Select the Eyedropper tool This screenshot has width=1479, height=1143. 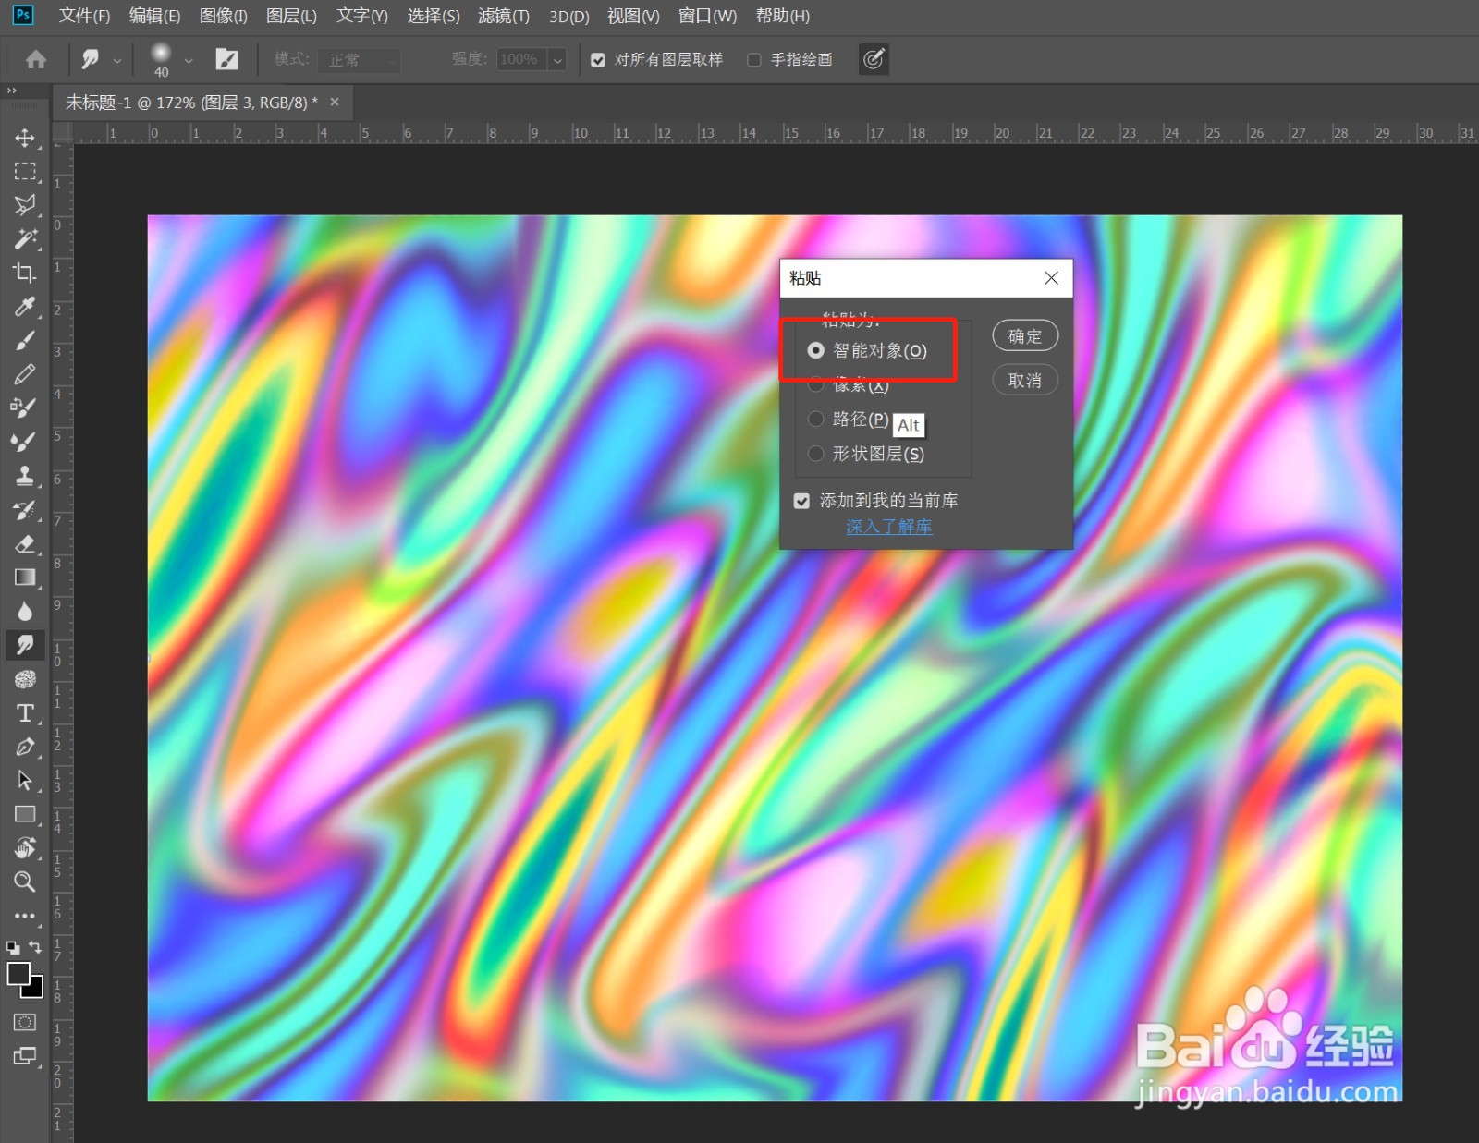tap(25, 307)
